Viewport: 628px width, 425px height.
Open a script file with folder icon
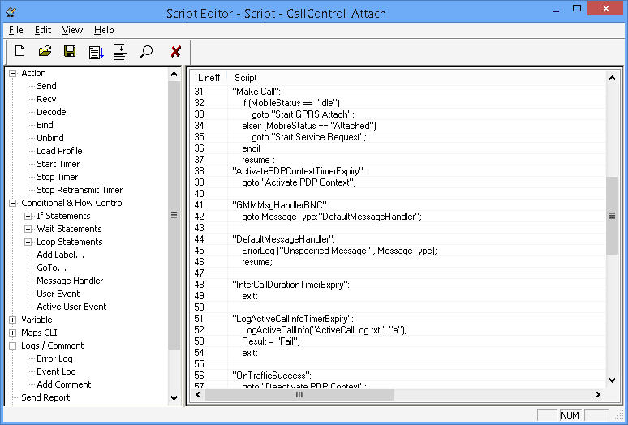pyautogui.click(x=45, y=52)
